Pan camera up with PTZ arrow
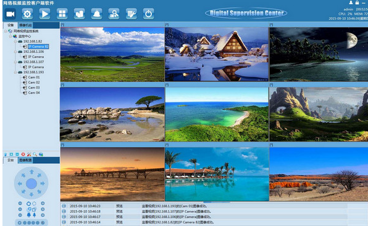The image size is (368, 226). pyautogui.click(x=31, y=172)
